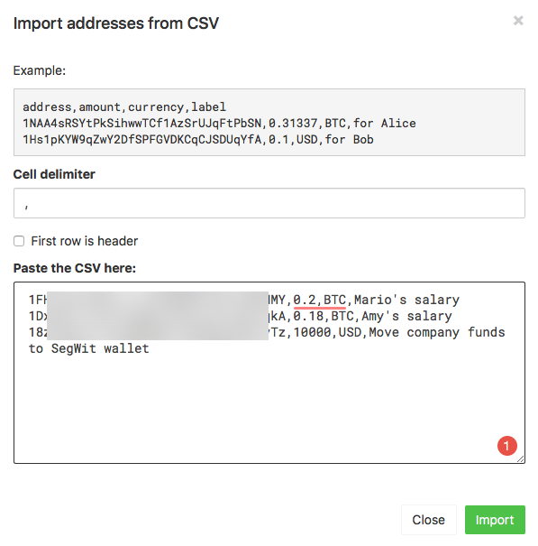This screenshot has width=538, height=546.
Task: Click the address,amount,currency,label example header
Action: tap(124, 106)
